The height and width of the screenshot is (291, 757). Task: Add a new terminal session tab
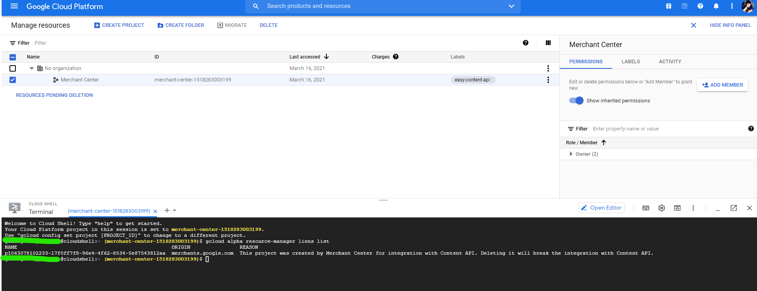tap(167, 210)
